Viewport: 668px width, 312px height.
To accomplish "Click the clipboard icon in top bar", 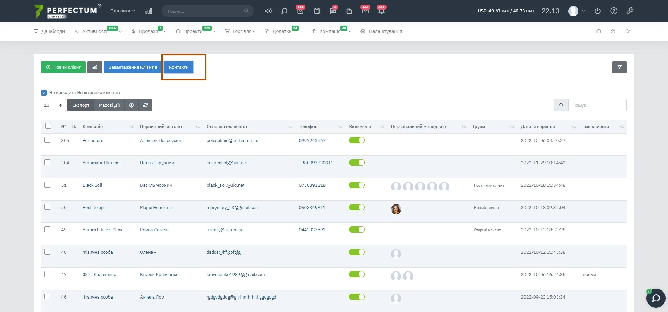I will click(317, 11).
